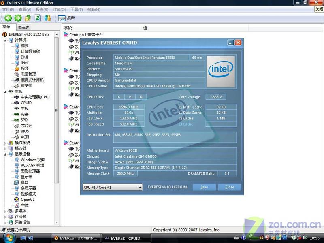324x243 pixels.
Task: Click the users toolbar icon
Action: pyautogui.click(x=48, y=18)
